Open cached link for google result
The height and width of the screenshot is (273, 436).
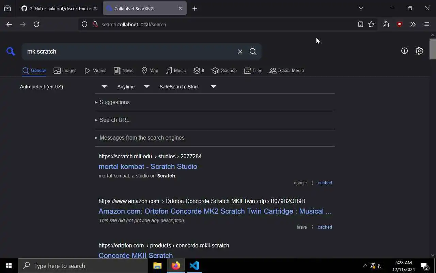pyautogui.click(x=325, y=183)
